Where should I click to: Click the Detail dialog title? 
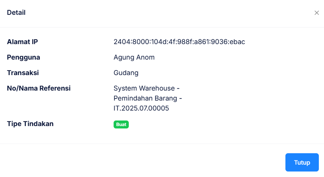16,13
